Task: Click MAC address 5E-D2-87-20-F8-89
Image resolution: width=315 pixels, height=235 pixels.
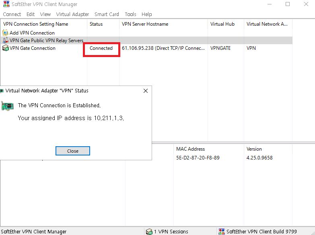Action: click(198, 158)
